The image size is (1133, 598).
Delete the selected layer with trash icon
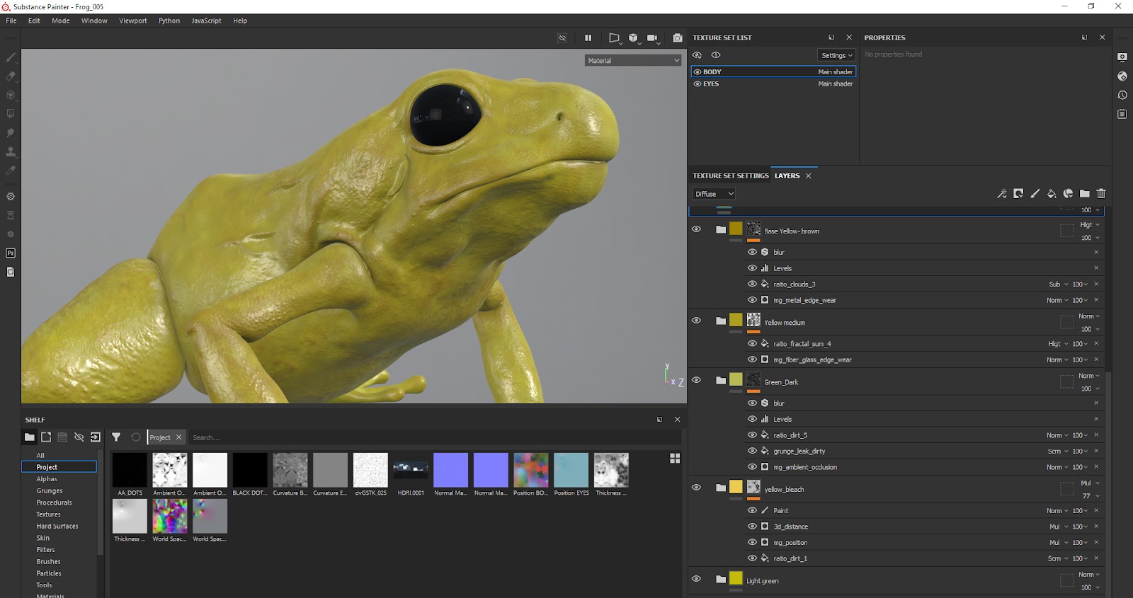coord(1101,194)
